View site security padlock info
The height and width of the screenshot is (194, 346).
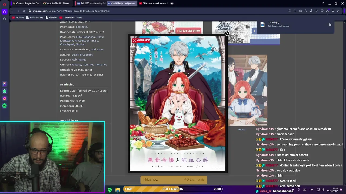30,11
